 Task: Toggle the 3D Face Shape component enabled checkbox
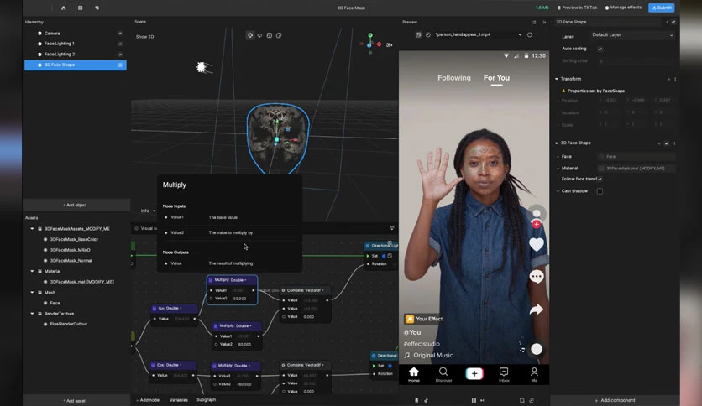[667, 143]
